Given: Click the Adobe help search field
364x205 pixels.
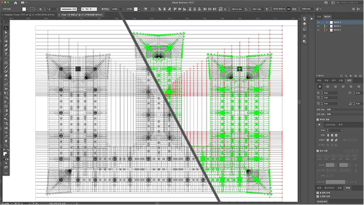Looking at the screenshot, I should click(x=348, y=3).
